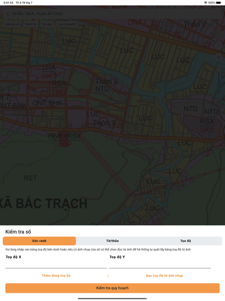This screenshot has width=225, height=301.
Task: Switch to the Tờ/thửa tab
Action: click(113, 241)
